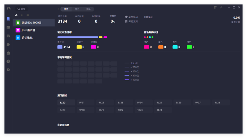
Task: Click the 3134 total notes count
Action: [62, 21]
